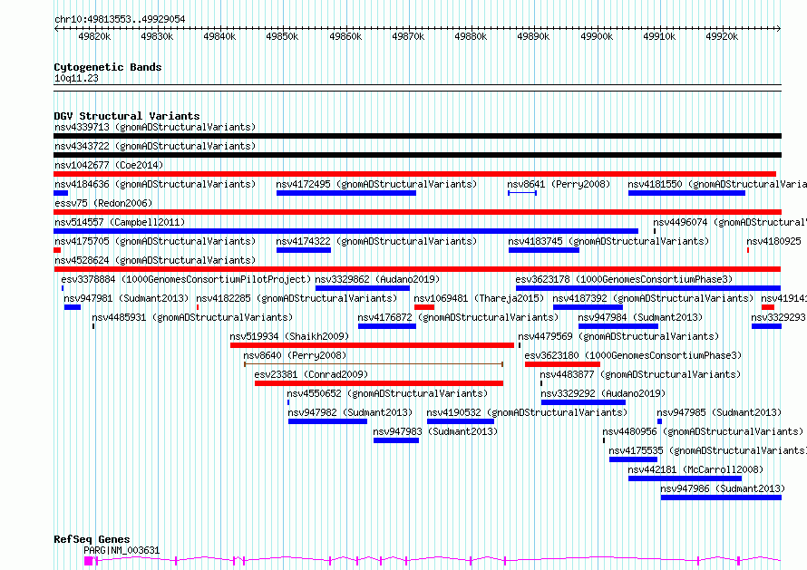The width and height of the screenshot is (807, 570).
Task: Select nsv947986 (Sudmant2013) label
Action: point(723,488)
